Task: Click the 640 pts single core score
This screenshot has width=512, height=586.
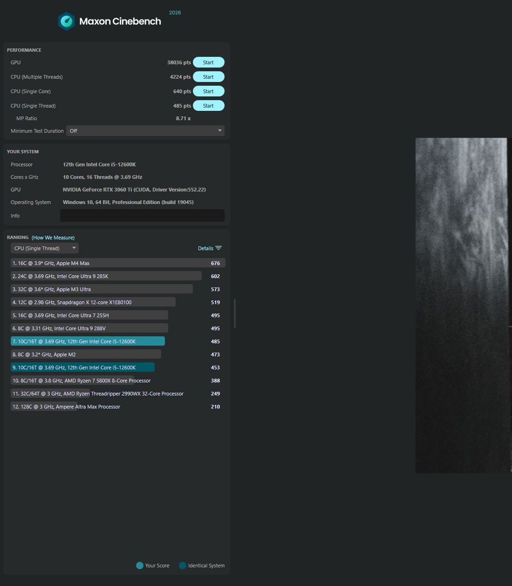Action: pos(182,91)
